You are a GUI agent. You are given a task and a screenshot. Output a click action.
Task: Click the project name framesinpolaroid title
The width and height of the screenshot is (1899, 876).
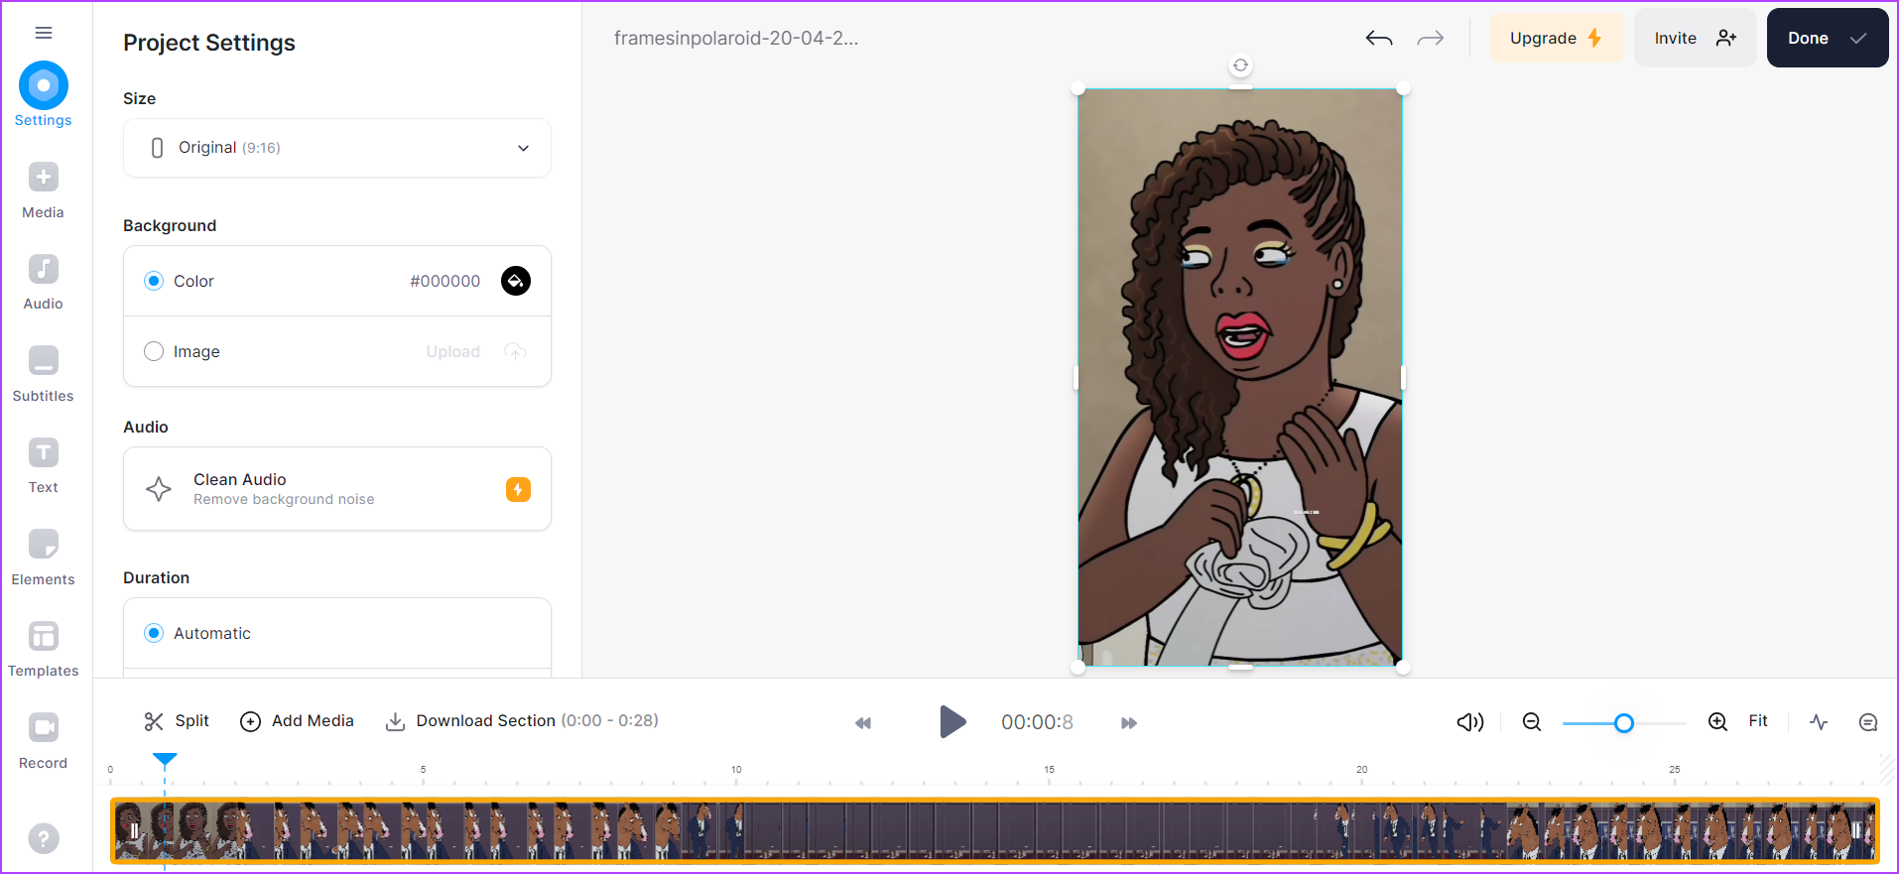point(736,38)
